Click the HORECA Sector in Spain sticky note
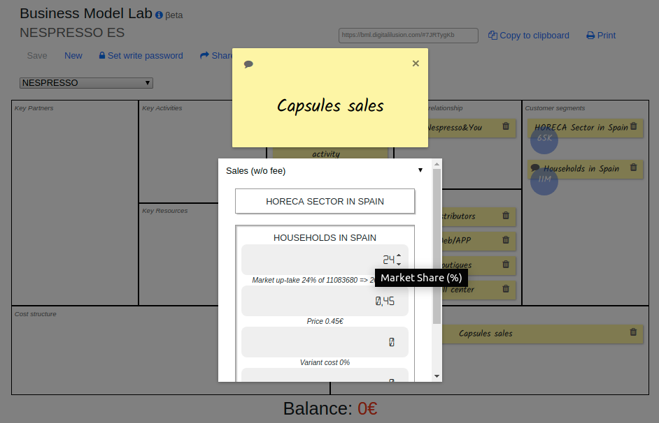The width and height of the screenshot is (659, 423). click(x=585, y=128)
